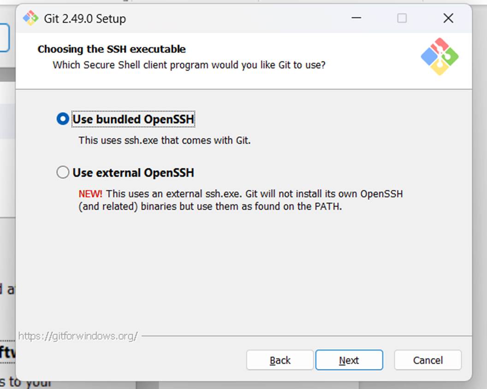Close the Git Setup window
The image size is (487, 389).
tap(448, 18)
